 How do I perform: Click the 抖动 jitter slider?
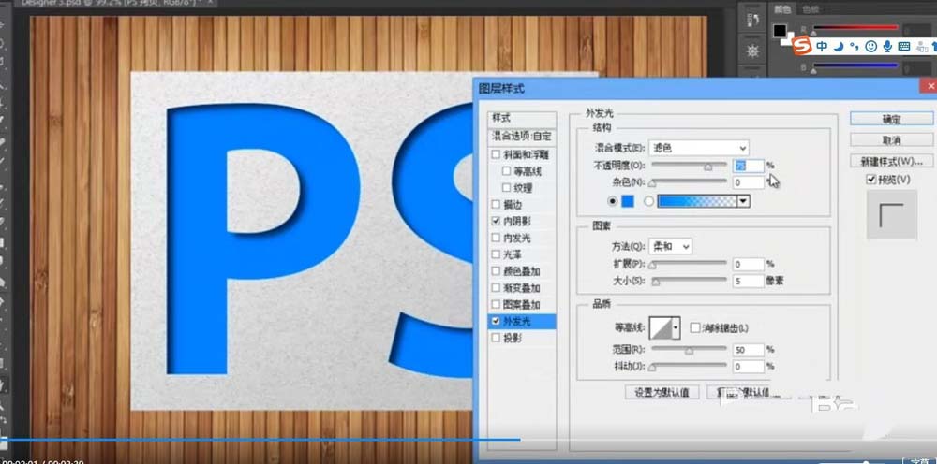click(689, 366)
